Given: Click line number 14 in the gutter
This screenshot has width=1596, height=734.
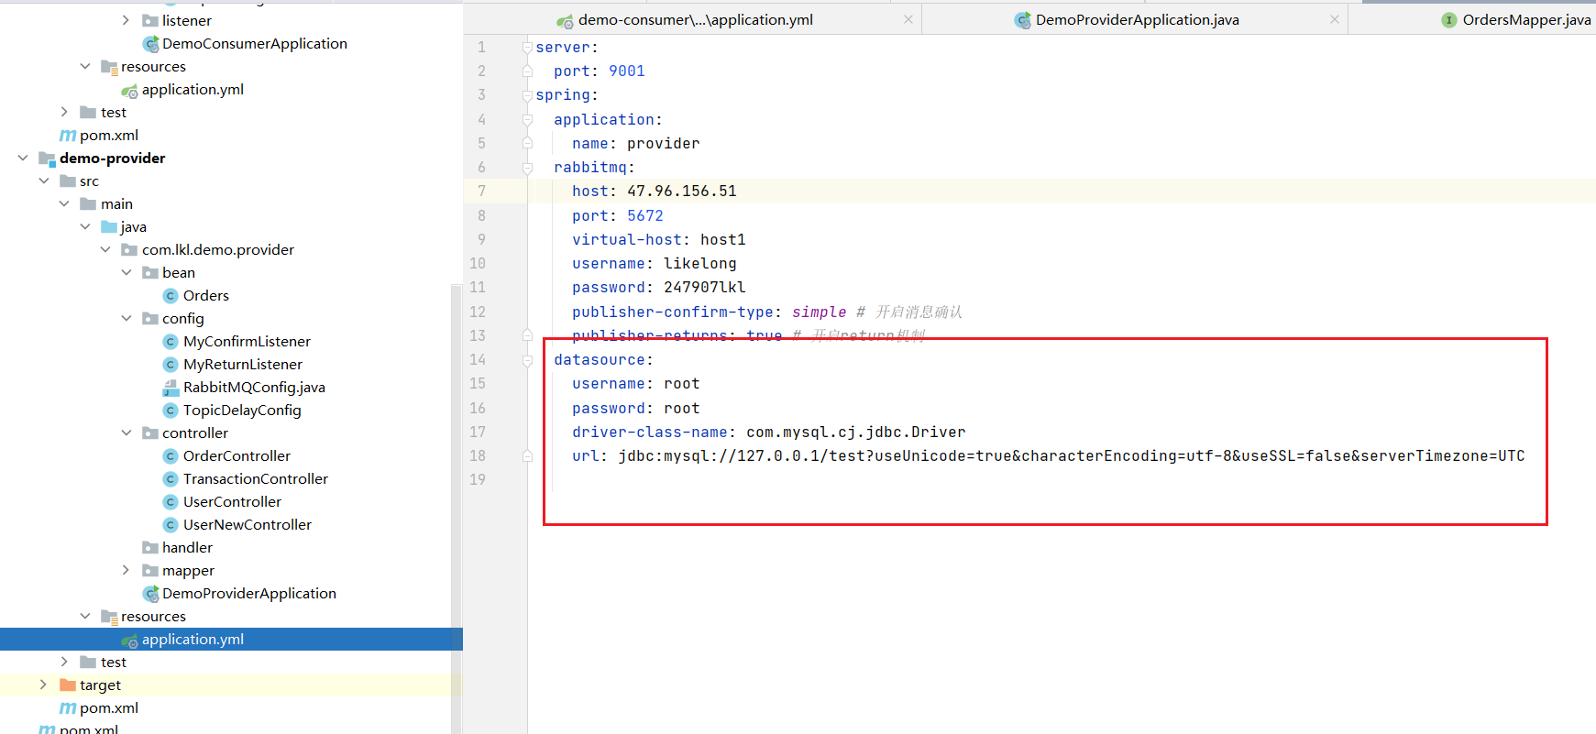Looking at the screenshot, I should pos(478,360).
